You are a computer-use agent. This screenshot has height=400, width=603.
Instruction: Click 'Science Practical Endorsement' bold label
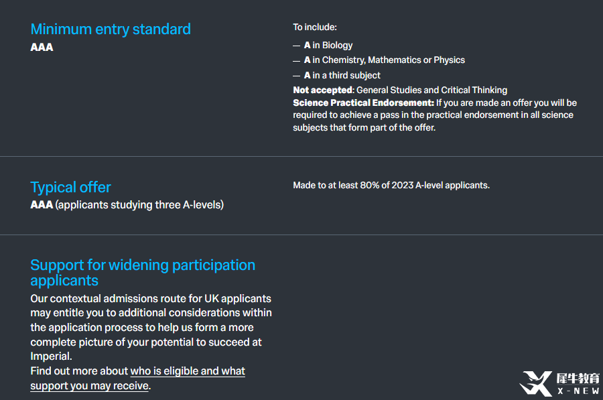click(363, 103)
